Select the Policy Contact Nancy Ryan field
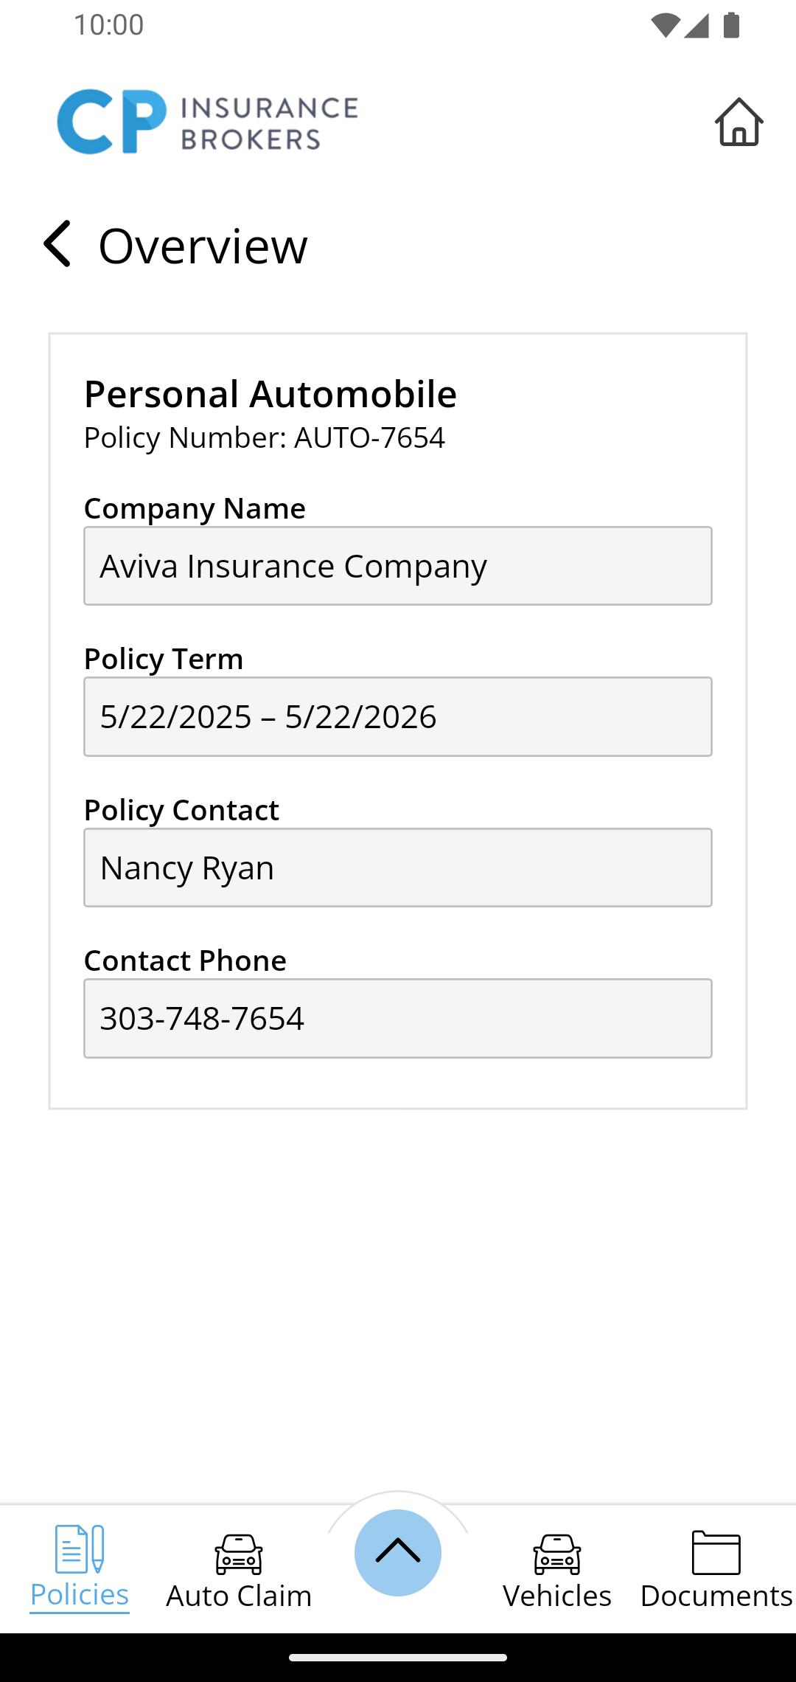The width and height of the screenshot is (796, 1682). tap(398, 868)
